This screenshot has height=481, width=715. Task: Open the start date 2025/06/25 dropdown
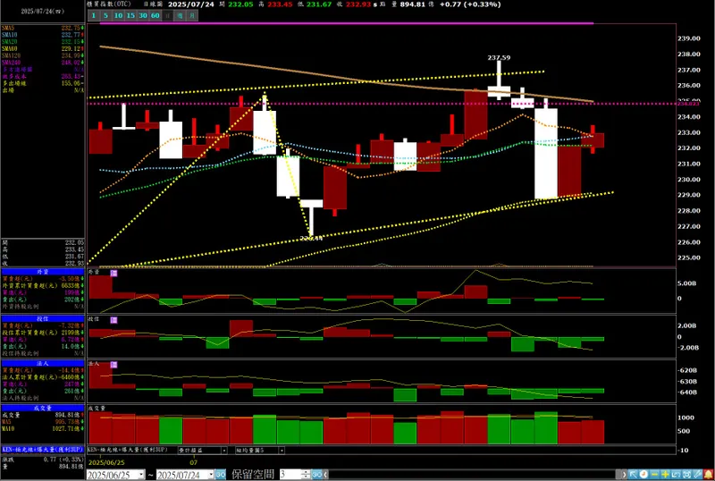(141, 475)
